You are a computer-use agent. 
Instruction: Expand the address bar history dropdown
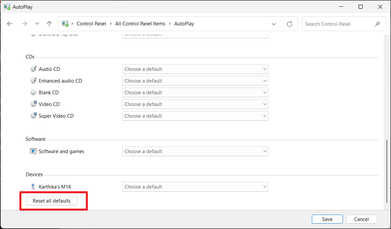click(x=274, y=24)
